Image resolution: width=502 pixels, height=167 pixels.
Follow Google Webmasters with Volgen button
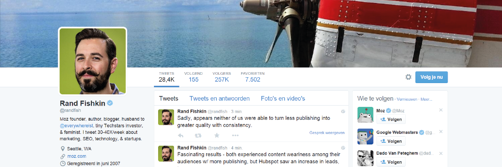[x=391, y=141]
